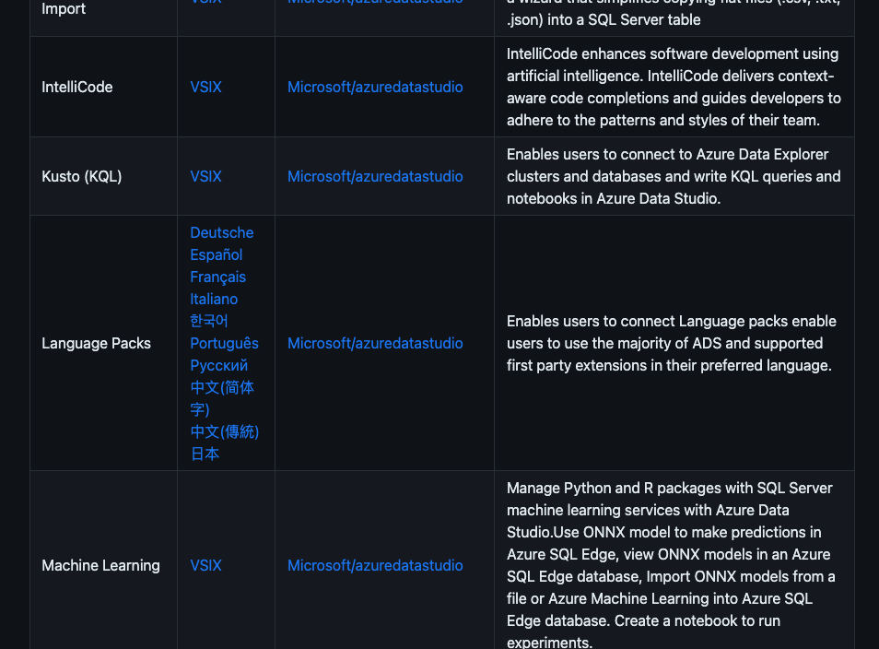Image resolution: width=879 pixels, height=649 pixels.
Task: Click the IntelliCode description about artificial intelligence
Action: [x=674, y=87]
